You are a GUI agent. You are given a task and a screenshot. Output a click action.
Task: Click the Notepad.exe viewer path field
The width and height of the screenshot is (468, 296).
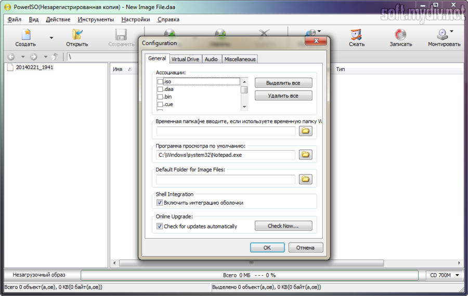coord(226,155)
